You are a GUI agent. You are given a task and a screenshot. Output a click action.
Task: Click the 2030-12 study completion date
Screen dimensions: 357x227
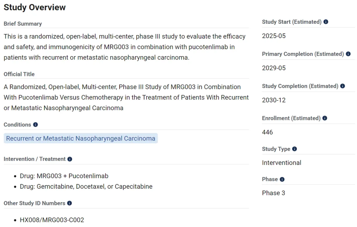click(274, 100)
